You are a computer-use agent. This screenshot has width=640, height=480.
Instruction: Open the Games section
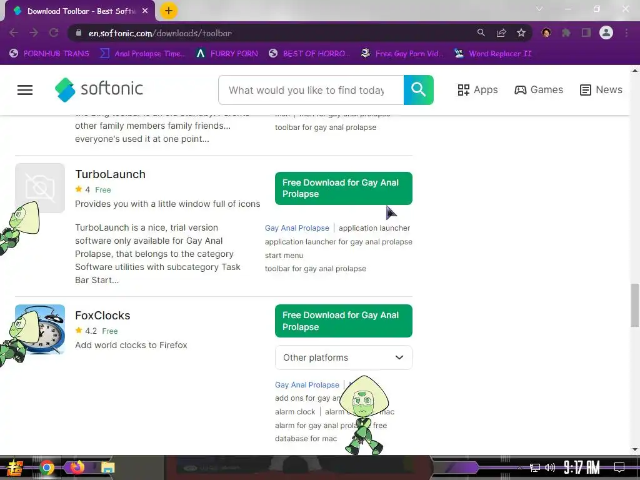(x=538, y=90)
